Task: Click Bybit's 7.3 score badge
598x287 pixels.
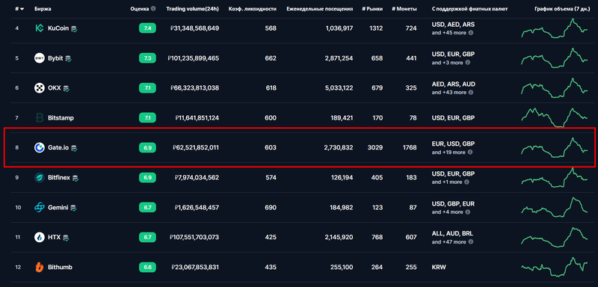Action: pyautogui.click(x=147, y=58)
